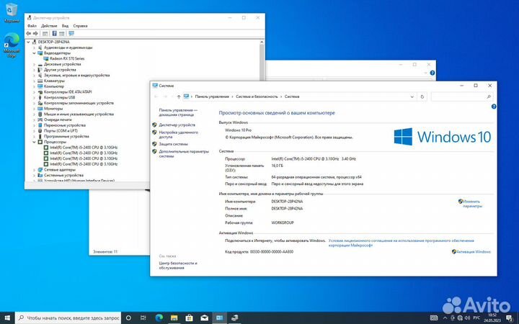Viewport: 519px width, 324px height.
Task: Select Контроллеры IDE ATA/ATAPI
Action: pyautogui.click(x=68, y=92)
